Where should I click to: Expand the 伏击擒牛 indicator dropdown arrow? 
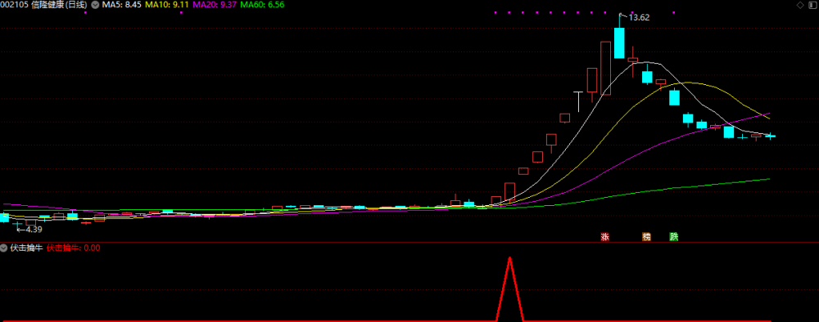pyautogui.click(x=4, y=248)
